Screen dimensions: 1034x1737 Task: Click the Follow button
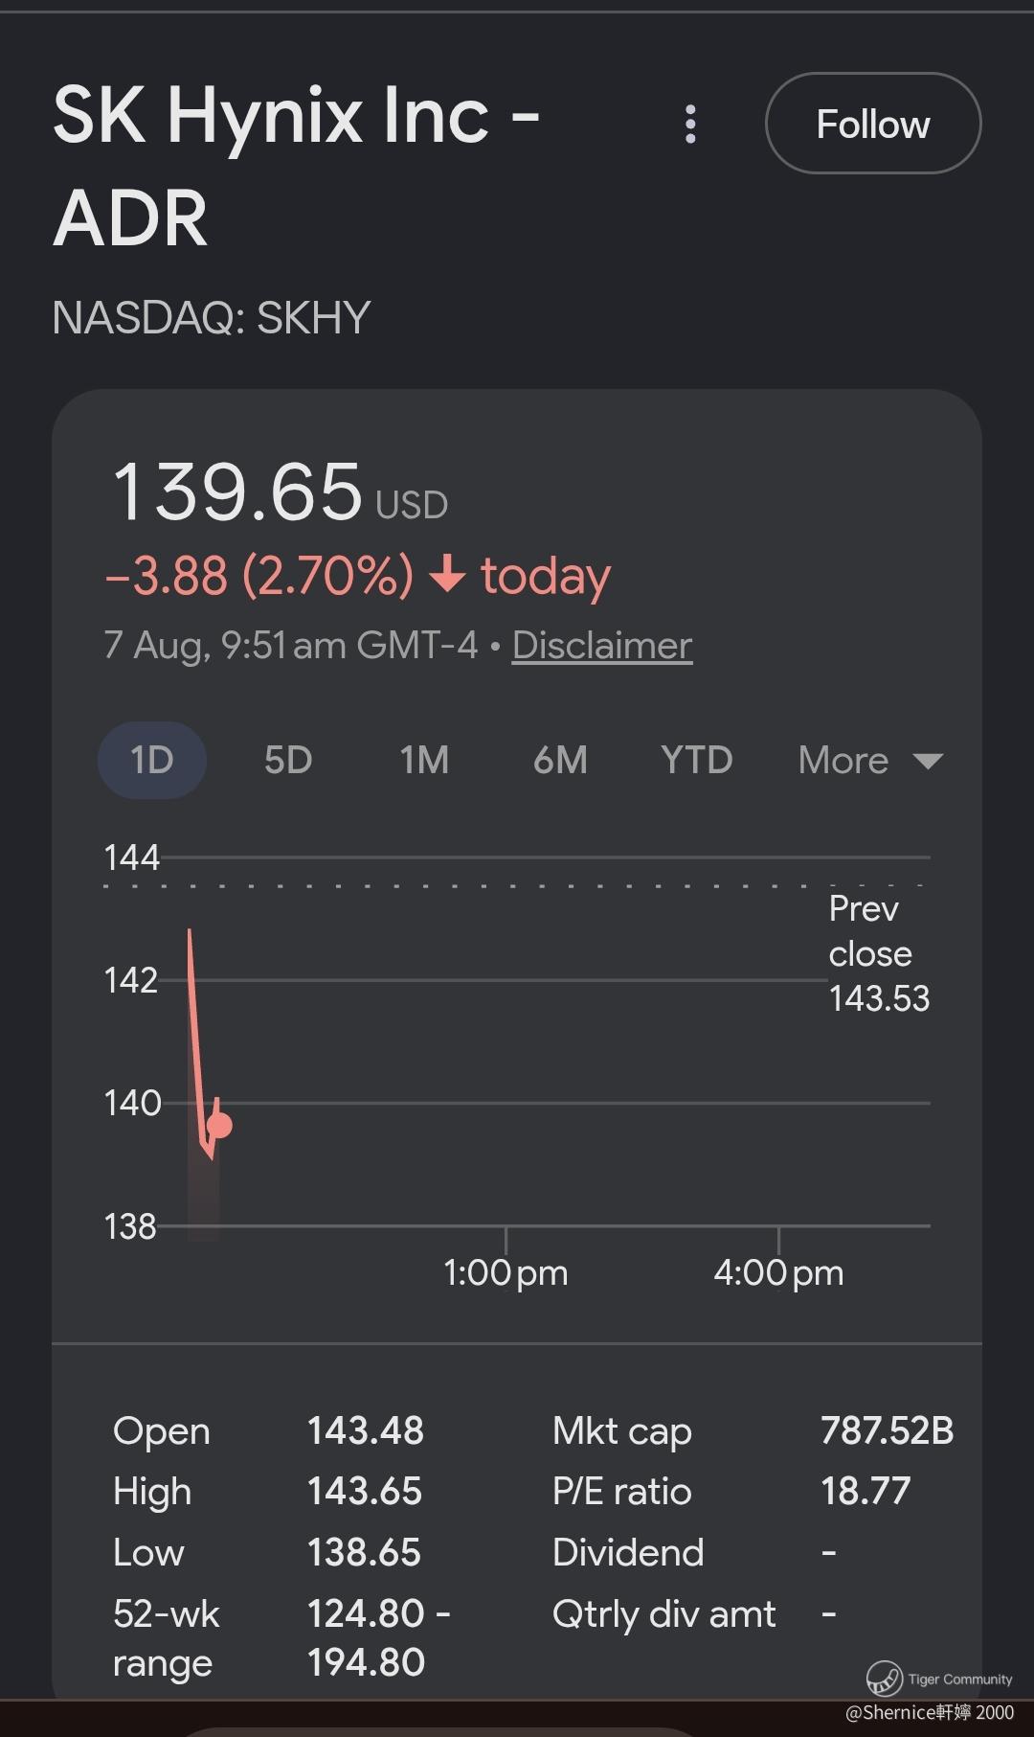click(873, 124)
